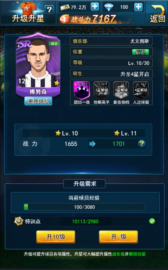Screen dimensions: 168x270
Task: Tap the 特训点 badge icon
Action: [x=18, y=221]
